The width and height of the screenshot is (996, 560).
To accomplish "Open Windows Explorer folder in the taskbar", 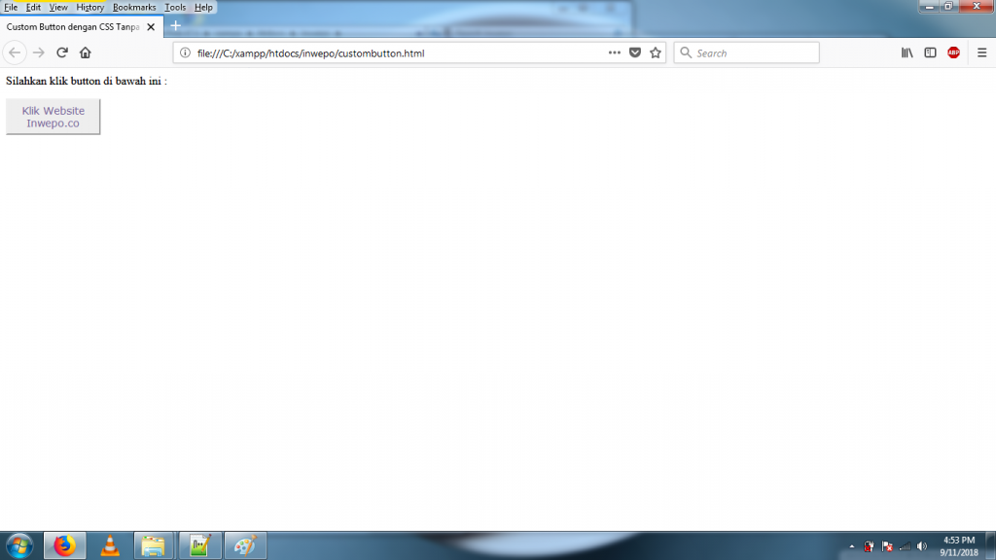I will [155, 545].
